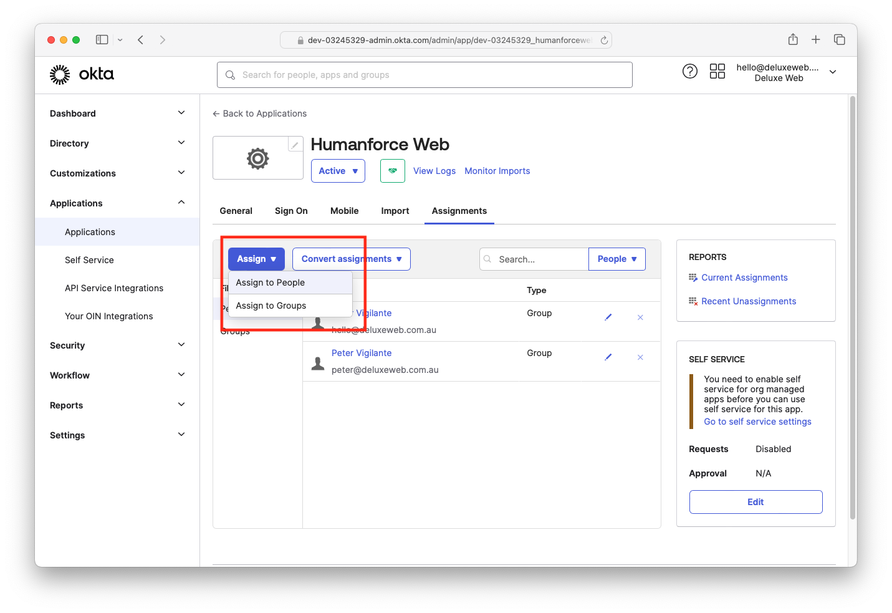Open the Safari sidebar options chevron
Viewport: 892px width, 613px height.
tap(120, 40)
